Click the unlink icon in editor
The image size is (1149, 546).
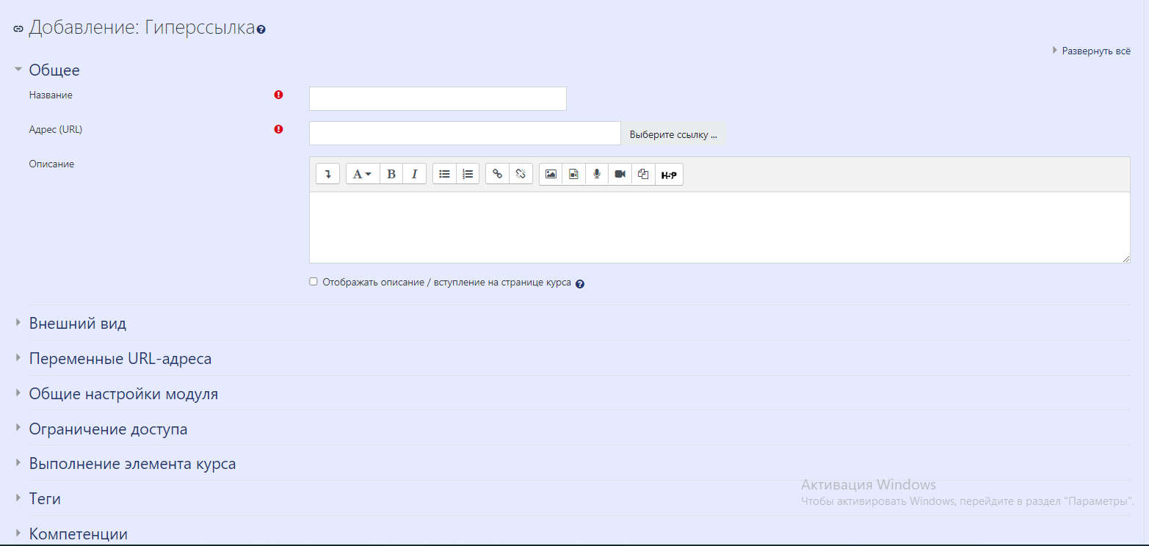click(520, 174)
